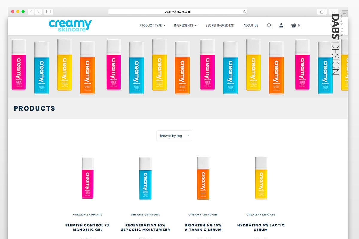The width and height of the screenshot is (359, 239).
Task: Open the shopping basket icon
Action: click(x=293, y=25)
